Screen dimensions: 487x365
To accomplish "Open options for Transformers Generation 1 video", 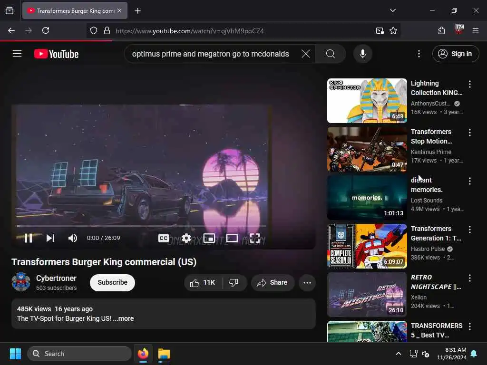I will tap(469, 230).
